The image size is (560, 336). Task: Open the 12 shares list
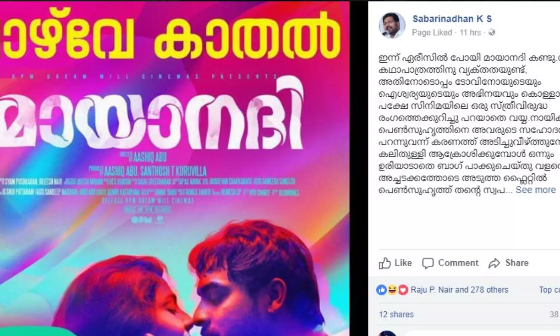click(x=396, y=314)
